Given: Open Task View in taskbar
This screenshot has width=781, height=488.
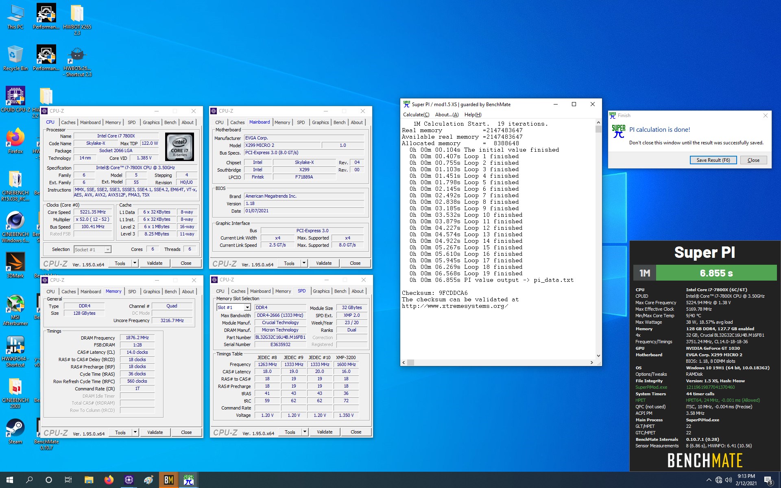Looking at the screenshot, I should point(68,480).
